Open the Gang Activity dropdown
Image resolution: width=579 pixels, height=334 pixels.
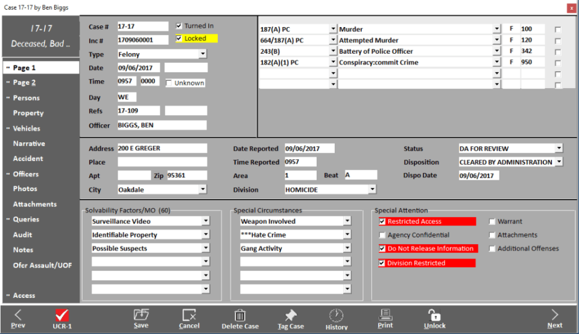[x=347, y=248]
